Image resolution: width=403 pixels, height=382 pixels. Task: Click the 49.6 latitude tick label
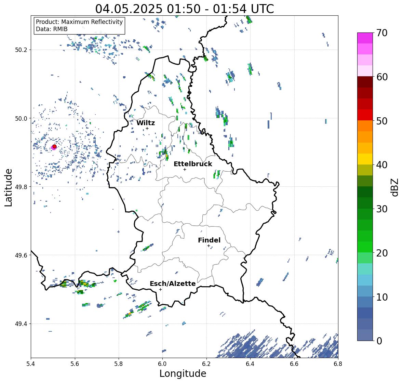[x=21, y=255]
